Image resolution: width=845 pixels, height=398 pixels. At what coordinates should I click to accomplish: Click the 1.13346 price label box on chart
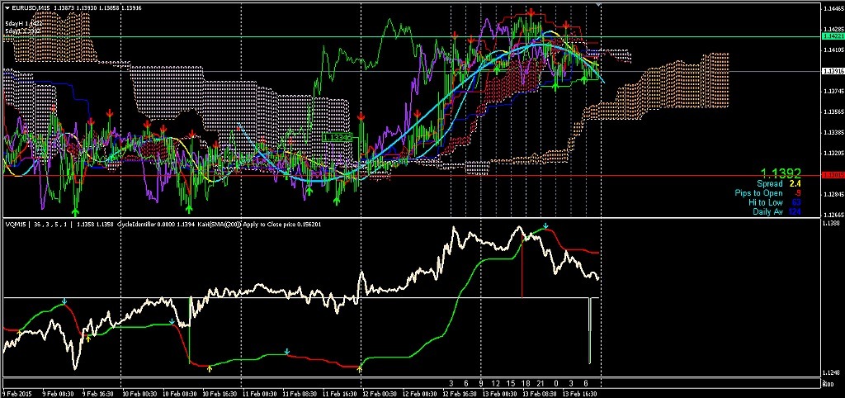pyautogui.click(x=337, y=138)
